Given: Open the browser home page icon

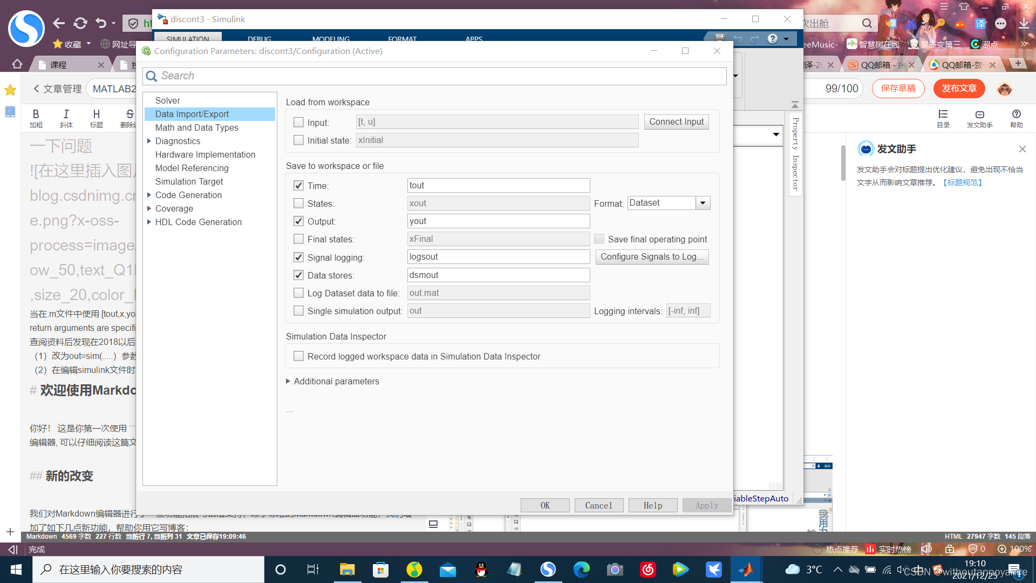Looking at the screenshot, I should (x=17, y=64).
